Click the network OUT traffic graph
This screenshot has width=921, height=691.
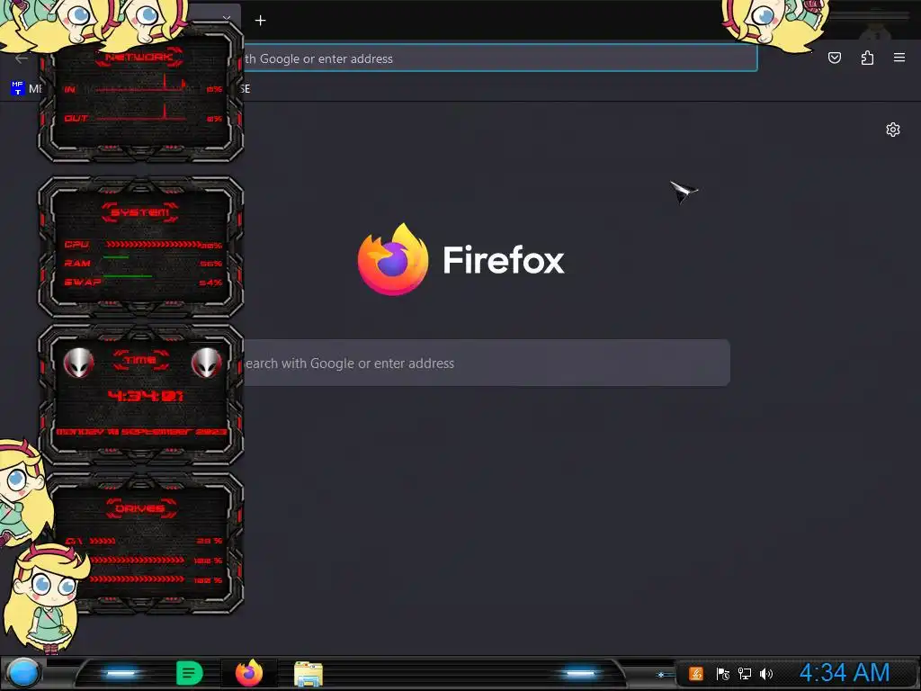(x=141, y=112)
